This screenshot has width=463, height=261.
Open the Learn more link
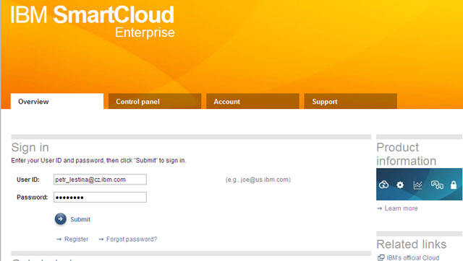(x=401, y=208)
